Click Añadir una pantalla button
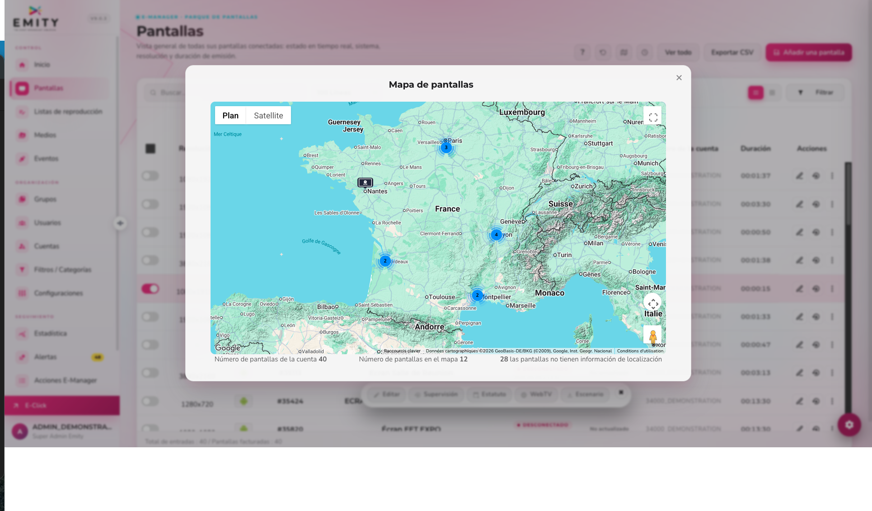Screen dimensions: 872x511 809,52
